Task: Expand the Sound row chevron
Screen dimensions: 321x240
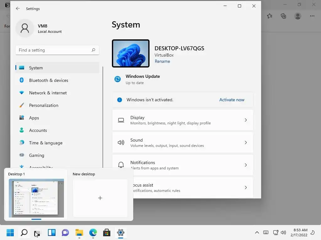Action: 246,142
